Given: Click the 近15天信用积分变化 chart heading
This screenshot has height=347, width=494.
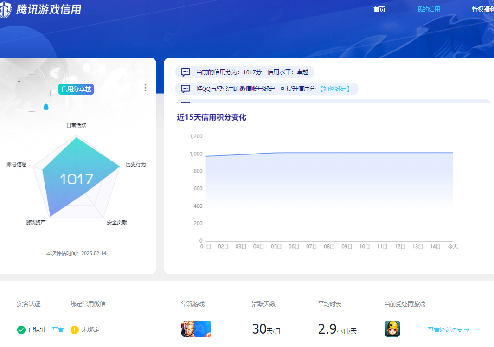Looking at the screenshot, I should [x=212, y=117].
